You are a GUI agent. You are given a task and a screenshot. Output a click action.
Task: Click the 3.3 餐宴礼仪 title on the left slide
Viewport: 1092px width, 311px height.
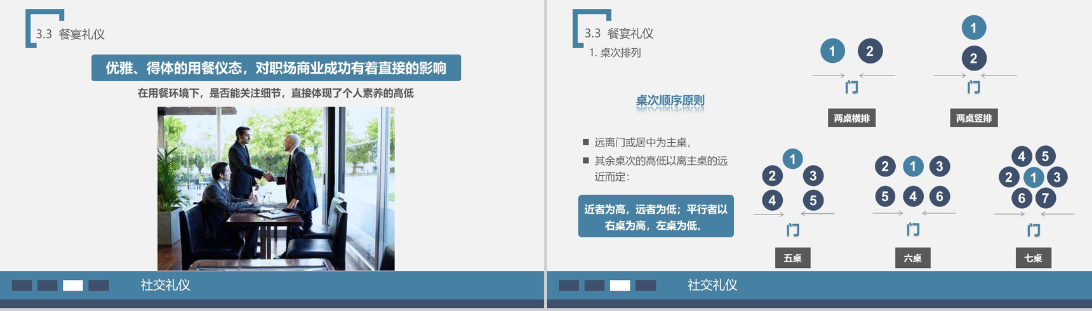pos(70,34)
